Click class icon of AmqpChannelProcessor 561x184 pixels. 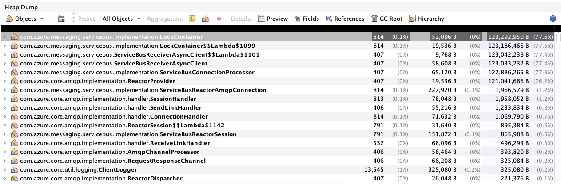tap(14, 152)
